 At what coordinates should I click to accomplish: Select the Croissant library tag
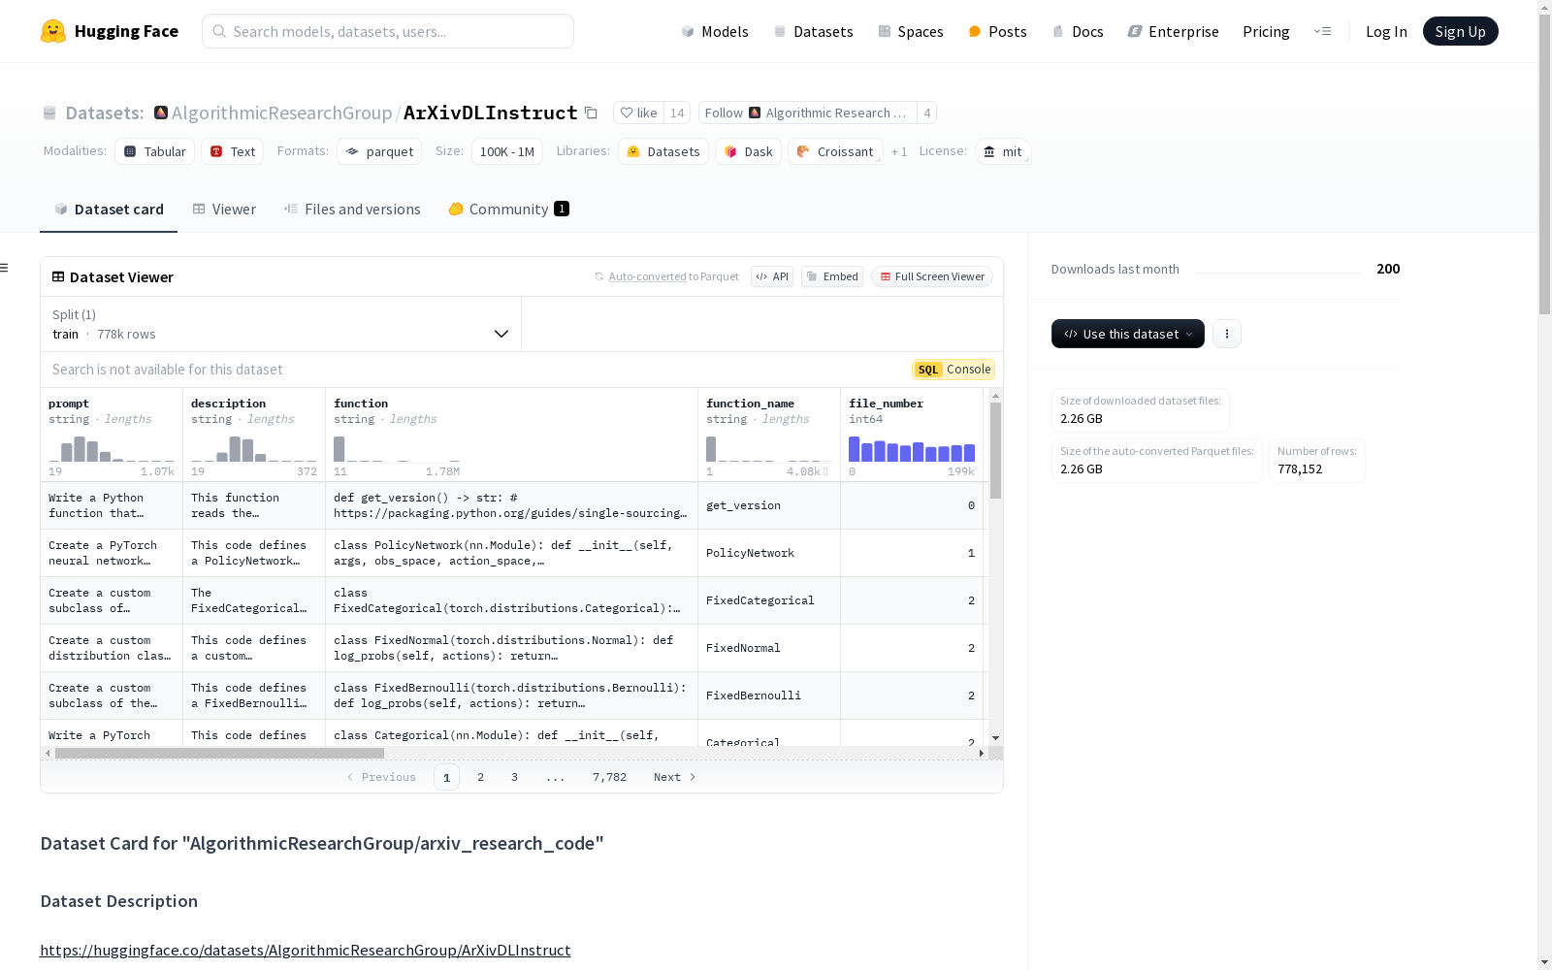pos(835,151)
